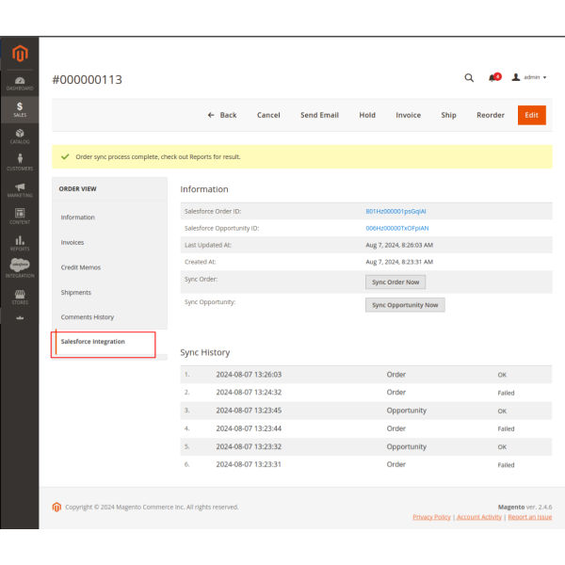Open Salesforce Order ID link
This screenshot has height=565, width=565.
coord(396,211)
